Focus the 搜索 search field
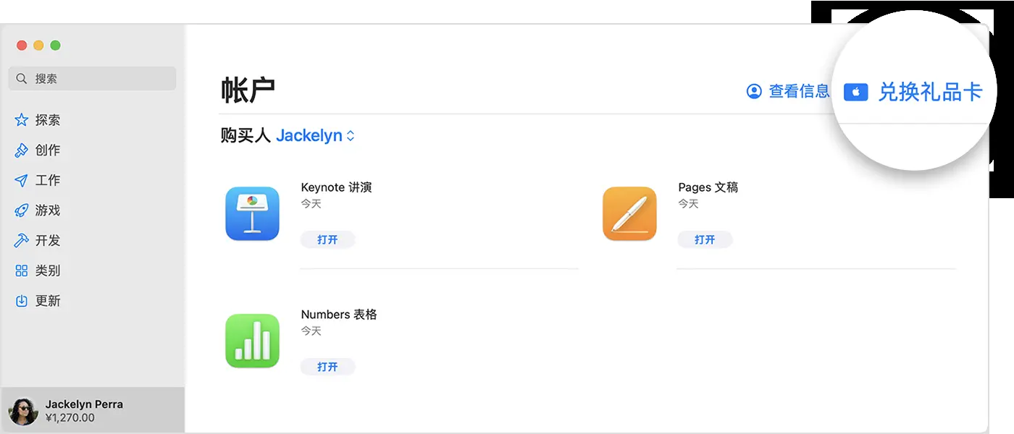 click(92, 79)
